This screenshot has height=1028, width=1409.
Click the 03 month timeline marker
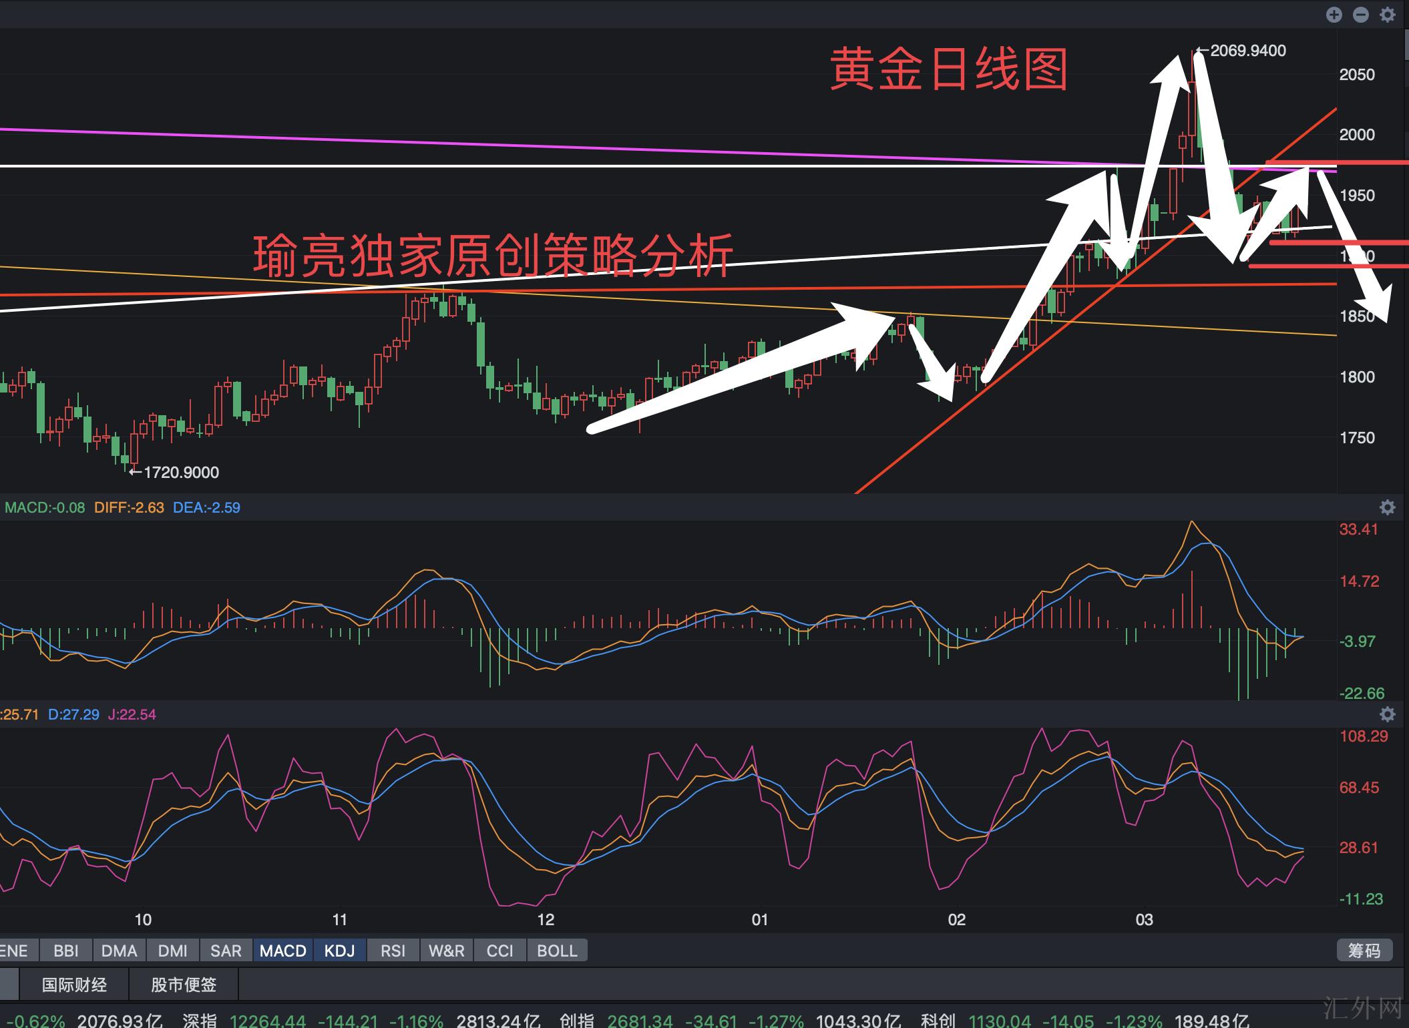point(1144,920)
